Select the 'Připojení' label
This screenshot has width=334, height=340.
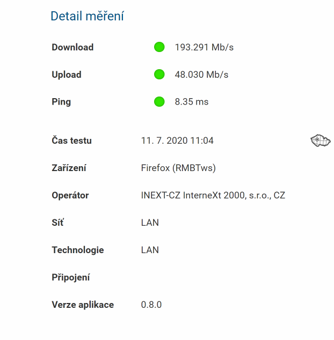pos(71,277)
